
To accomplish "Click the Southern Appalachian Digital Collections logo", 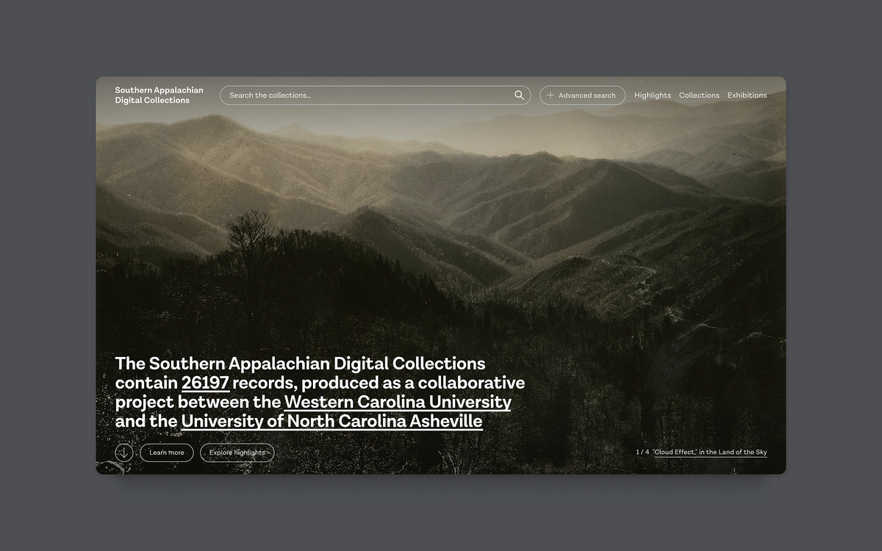I will click(x=159, y=95).
